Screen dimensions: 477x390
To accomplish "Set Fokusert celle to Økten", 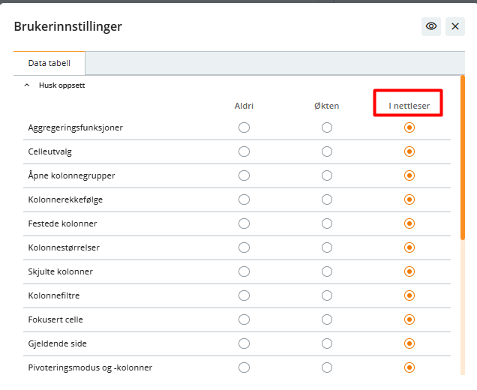I will (x=327, y=319).
